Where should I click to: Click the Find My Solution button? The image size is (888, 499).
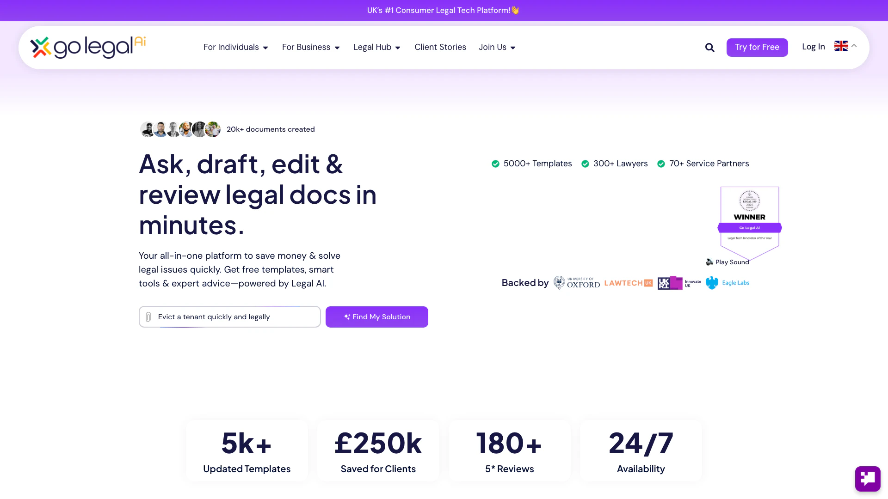click(376, 317)
